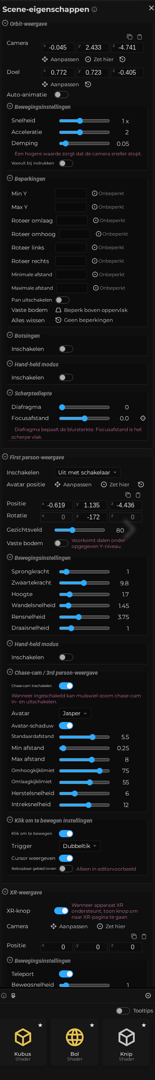Reset orbit camera position icon

(x=123, y=60)
